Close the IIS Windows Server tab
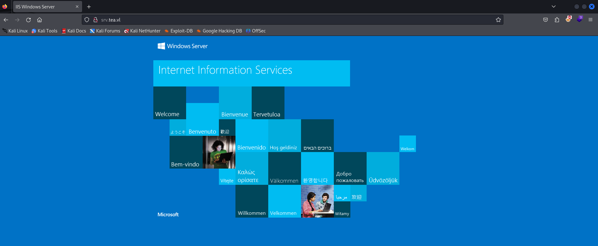The height and width of the screenshot is (246, 598). (x=77, y=7)
